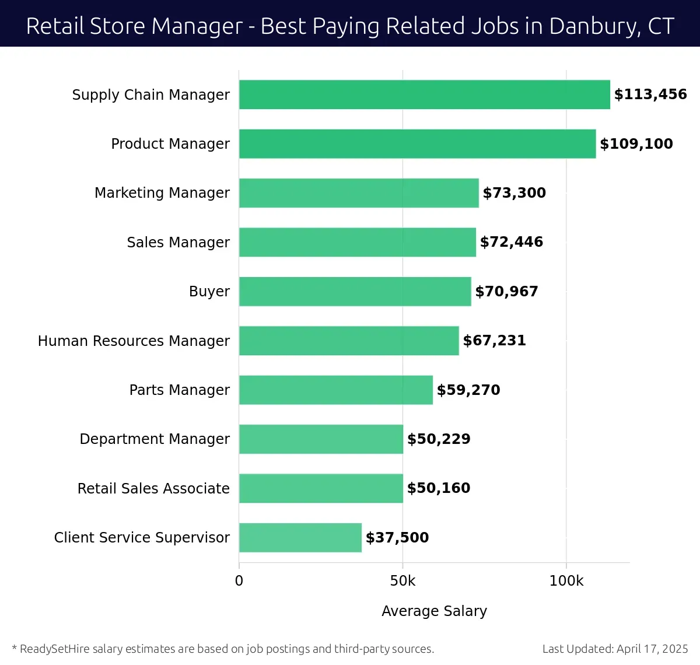This screenshot has width=700, height=665.
Task: Click the Human Resources Manager bar
Action: coord(349,341)
